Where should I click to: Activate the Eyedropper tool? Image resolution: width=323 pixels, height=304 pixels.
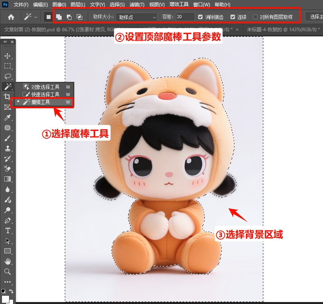(8, 117)
